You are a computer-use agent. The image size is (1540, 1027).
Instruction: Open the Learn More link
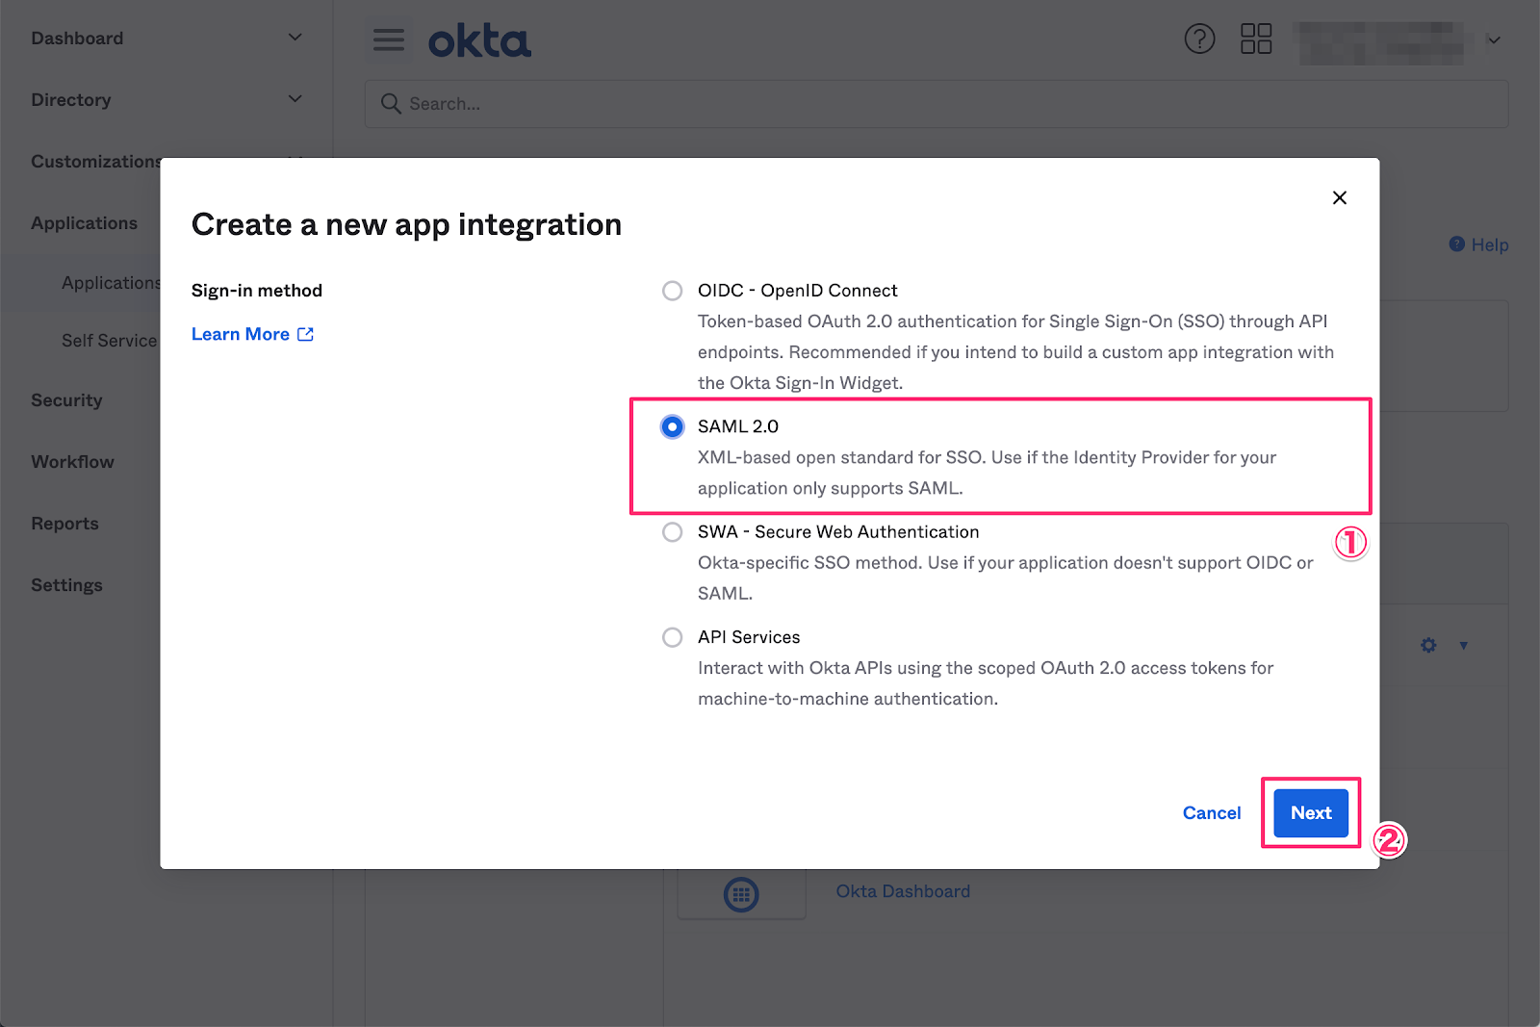pyautogui.click(x=241, y=334)
